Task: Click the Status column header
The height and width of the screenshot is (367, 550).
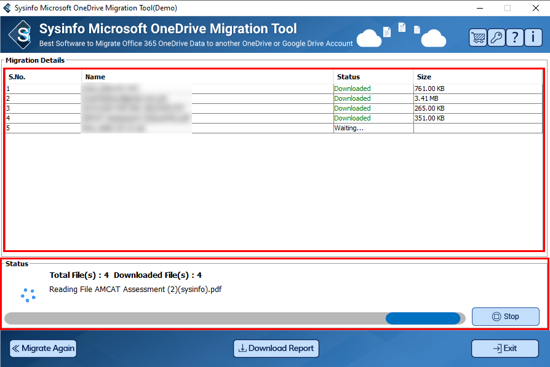Action: (373, 77)
